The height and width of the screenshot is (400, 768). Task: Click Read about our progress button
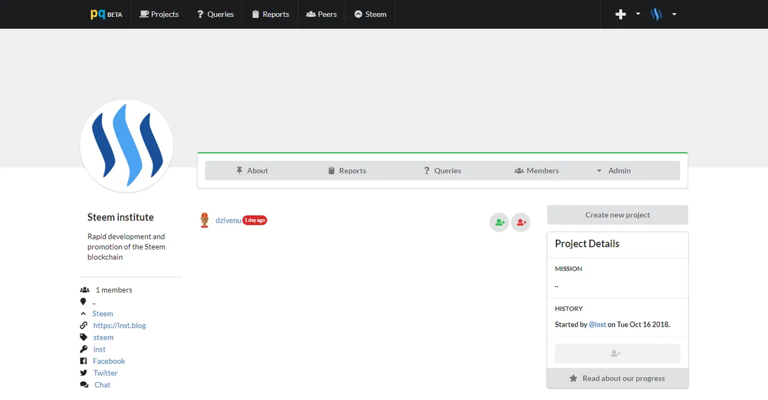617,378
